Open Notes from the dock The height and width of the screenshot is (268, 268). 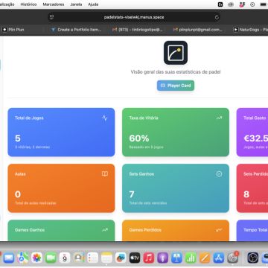tap(106, 258)
